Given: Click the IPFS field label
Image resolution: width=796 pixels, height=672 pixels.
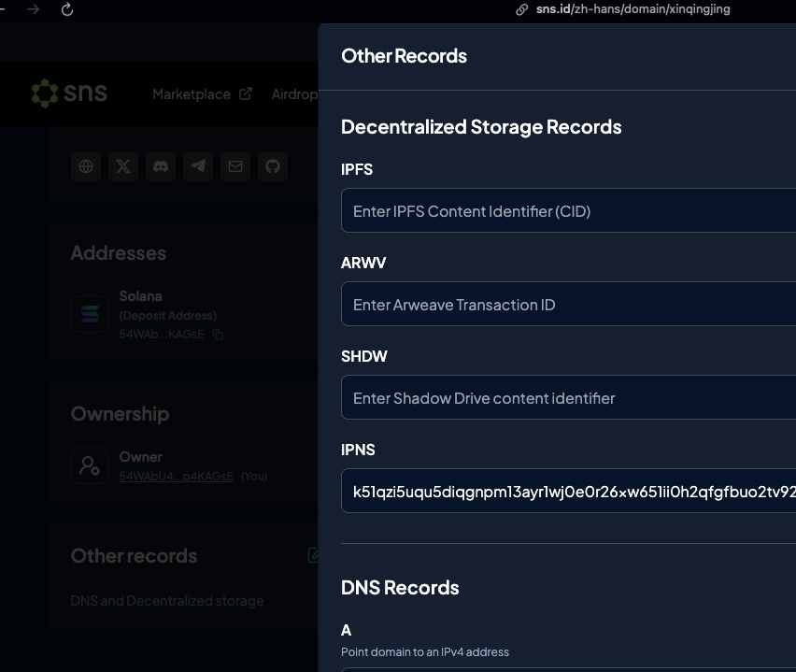Looking at the screenshot, I should (357, 169).
